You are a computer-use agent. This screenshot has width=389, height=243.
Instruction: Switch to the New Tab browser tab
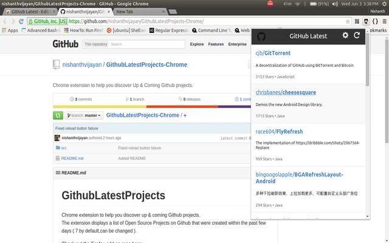139,12
